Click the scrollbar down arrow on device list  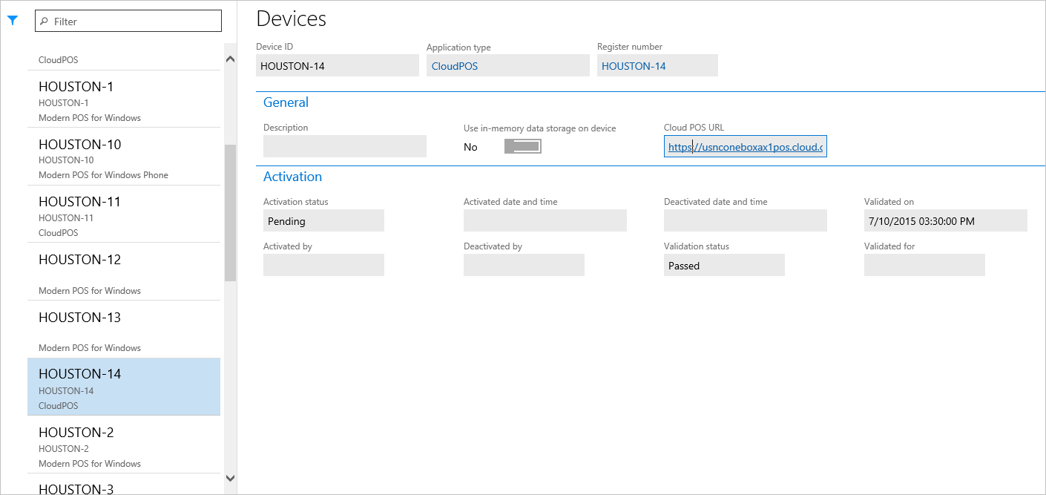tap(230, 478)
